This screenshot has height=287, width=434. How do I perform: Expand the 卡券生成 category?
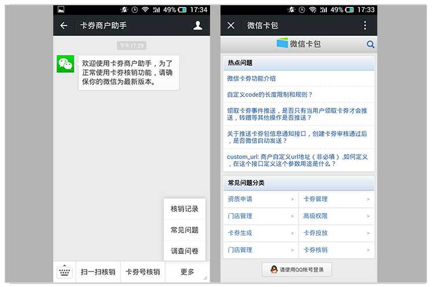click(261, 233)
